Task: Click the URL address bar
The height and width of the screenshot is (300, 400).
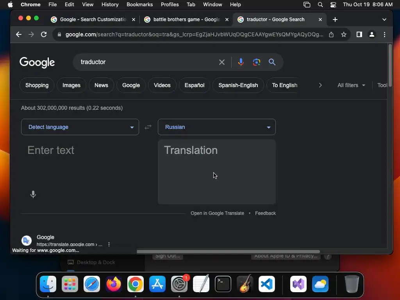Action: pos(195,34)
